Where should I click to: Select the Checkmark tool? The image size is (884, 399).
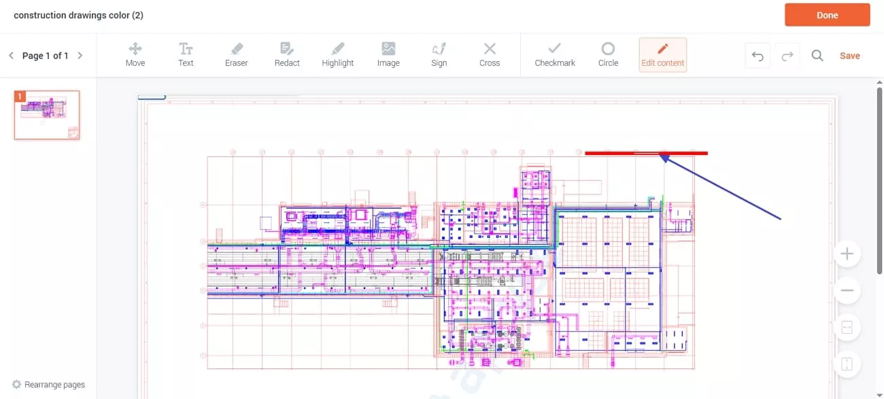[x=555, y=55]
